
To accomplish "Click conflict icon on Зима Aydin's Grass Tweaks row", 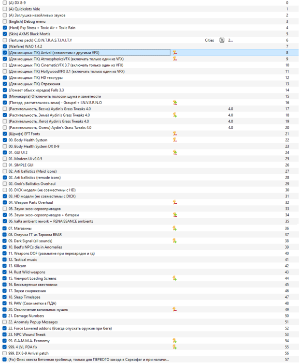I will click(175, 115).
